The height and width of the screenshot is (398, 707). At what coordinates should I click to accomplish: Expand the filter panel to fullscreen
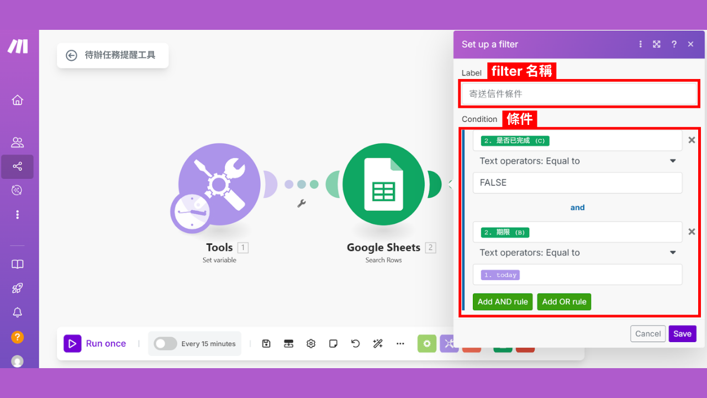tap(657, 44)
